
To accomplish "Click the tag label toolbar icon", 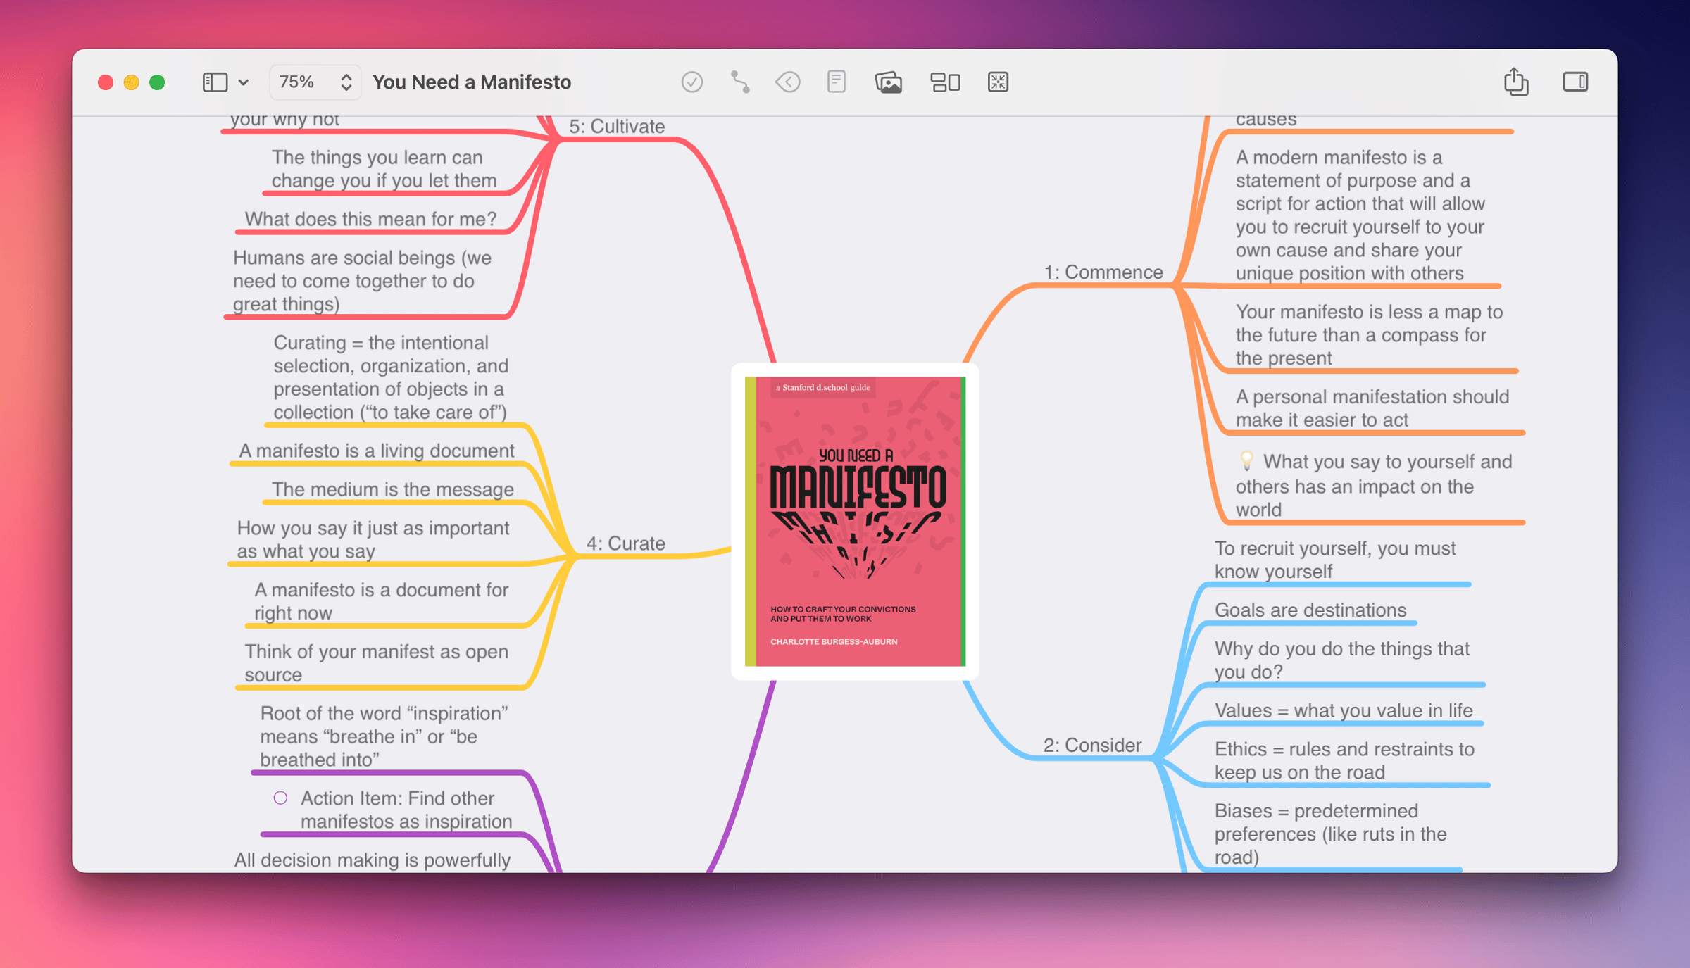I will tap(787, 82).
